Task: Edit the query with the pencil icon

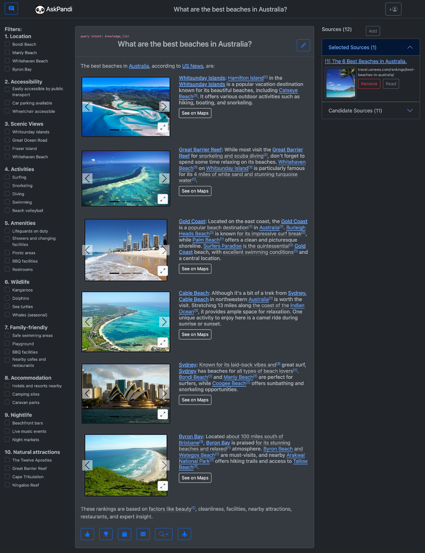Action: [x=303, y=45]
